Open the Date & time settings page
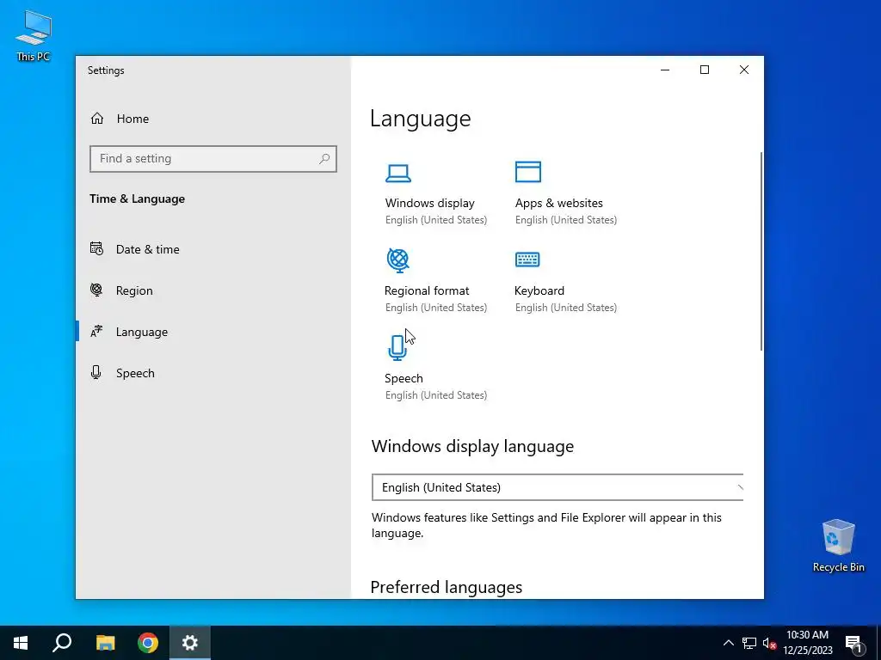Screen dimensions: 881x660 (x=147, y=249)
